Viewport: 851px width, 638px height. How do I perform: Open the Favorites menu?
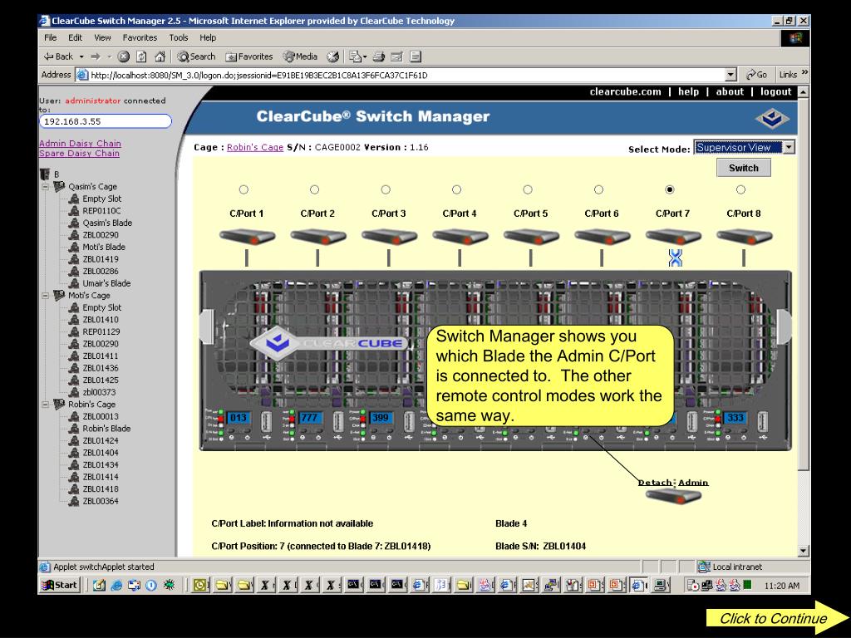pyautogui.click(x=140, y=37)
